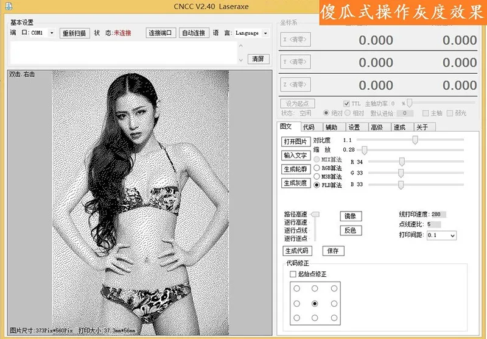This screenshot has width=487, height=339.
Task: Click the 设为起点 set origin button
Action: click(x=298, y=103)
